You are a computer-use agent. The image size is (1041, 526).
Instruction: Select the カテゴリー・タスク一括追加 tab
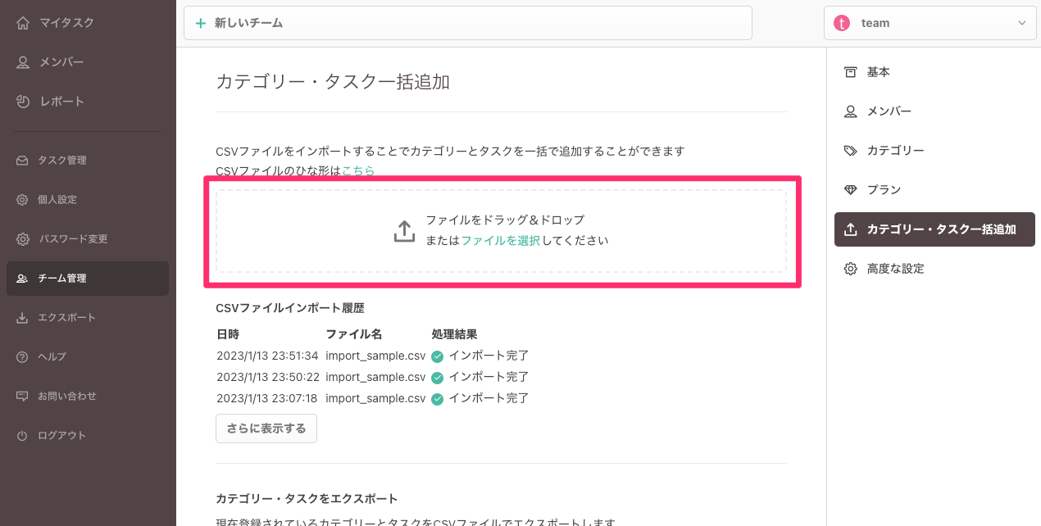click(934, 229)
